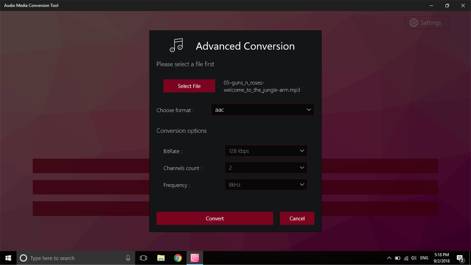Click the Audio Media Conversion Tool taskbar icon

point(195,258)
